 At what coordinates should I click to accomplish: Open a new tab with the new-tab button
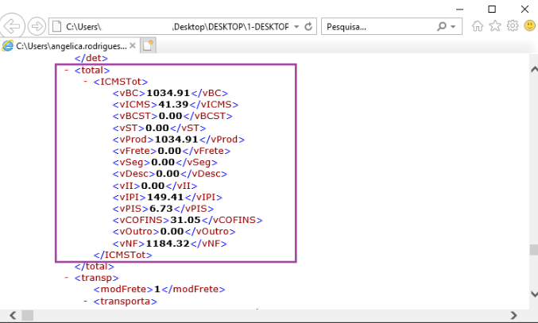[x=148, y=45]
